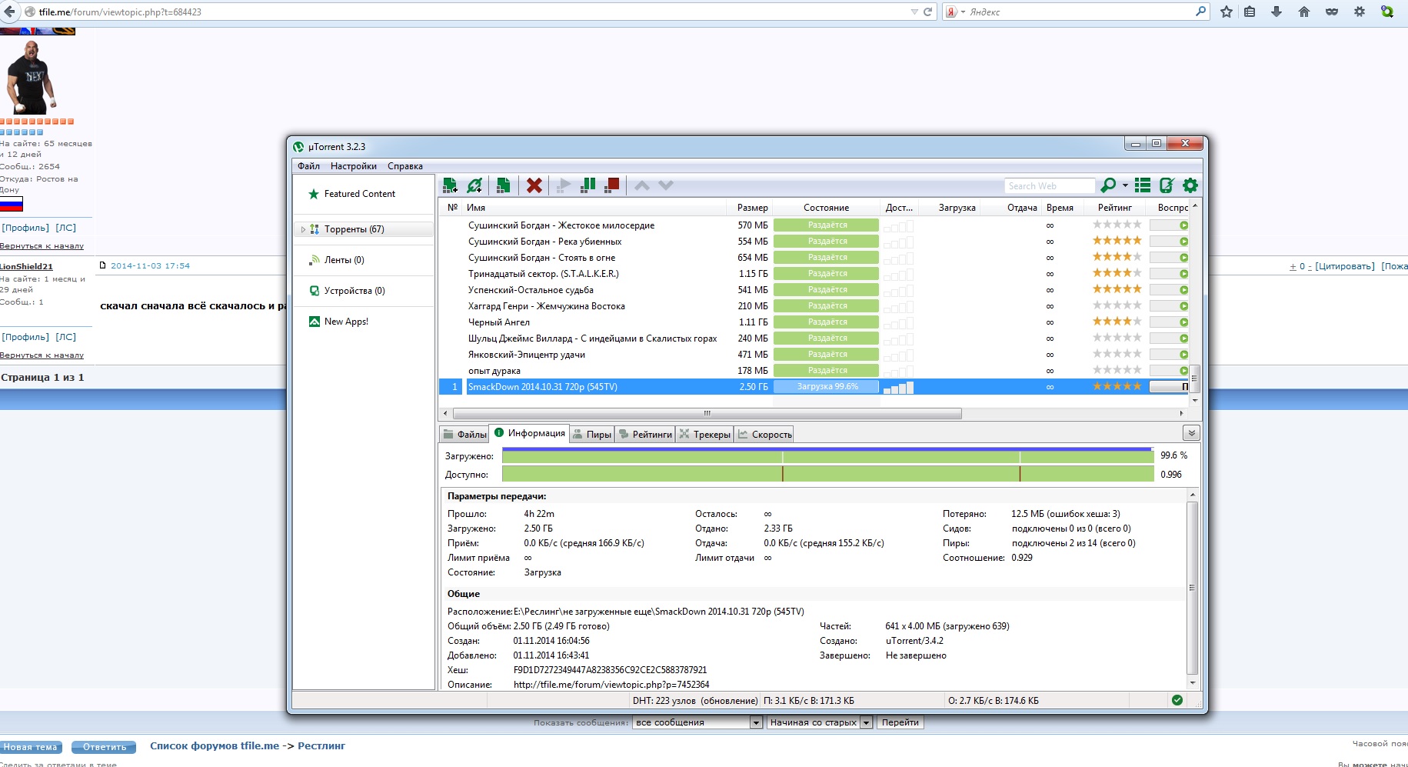Click the Add Torrent toolbar icon
The height and width of the screenshot is (767, 1408).
pyautogui.click(x=450, y=185)
